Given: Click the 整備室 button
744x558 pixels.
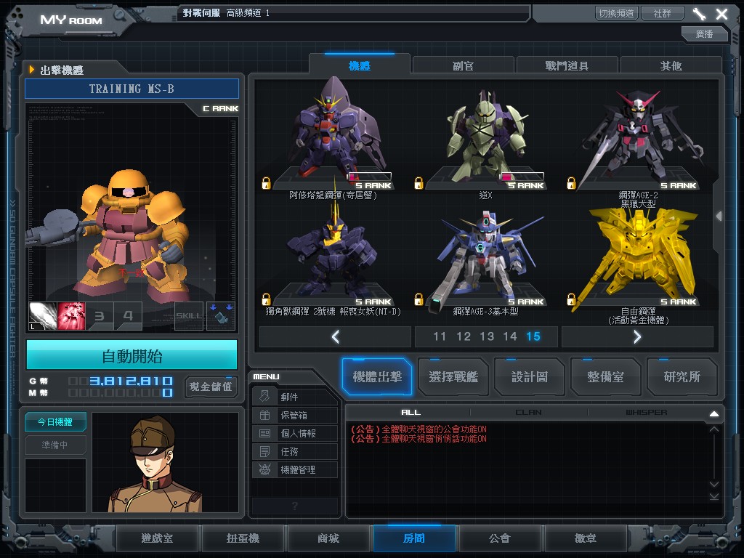Looking at the screenshot, I should (605, 377).
